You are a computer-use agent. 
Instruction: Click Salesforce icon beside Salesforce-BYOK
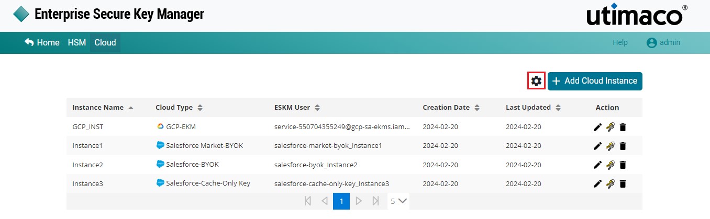point(160,164)
